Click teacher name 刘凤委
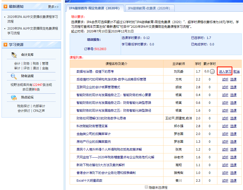The width and height of the screenshot is (243, 190). pyautogui.click(x=178, y=72)
